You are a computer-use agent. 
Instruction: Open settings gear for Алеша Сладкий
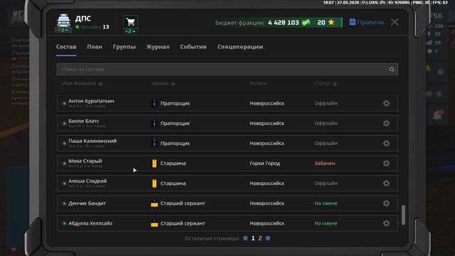point(386,183)
